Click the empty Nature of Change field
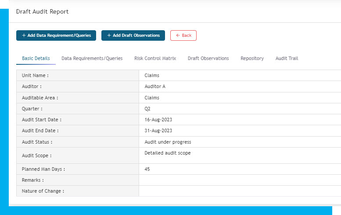This screenshot has width=341, height=215. (x=239, y=191)
